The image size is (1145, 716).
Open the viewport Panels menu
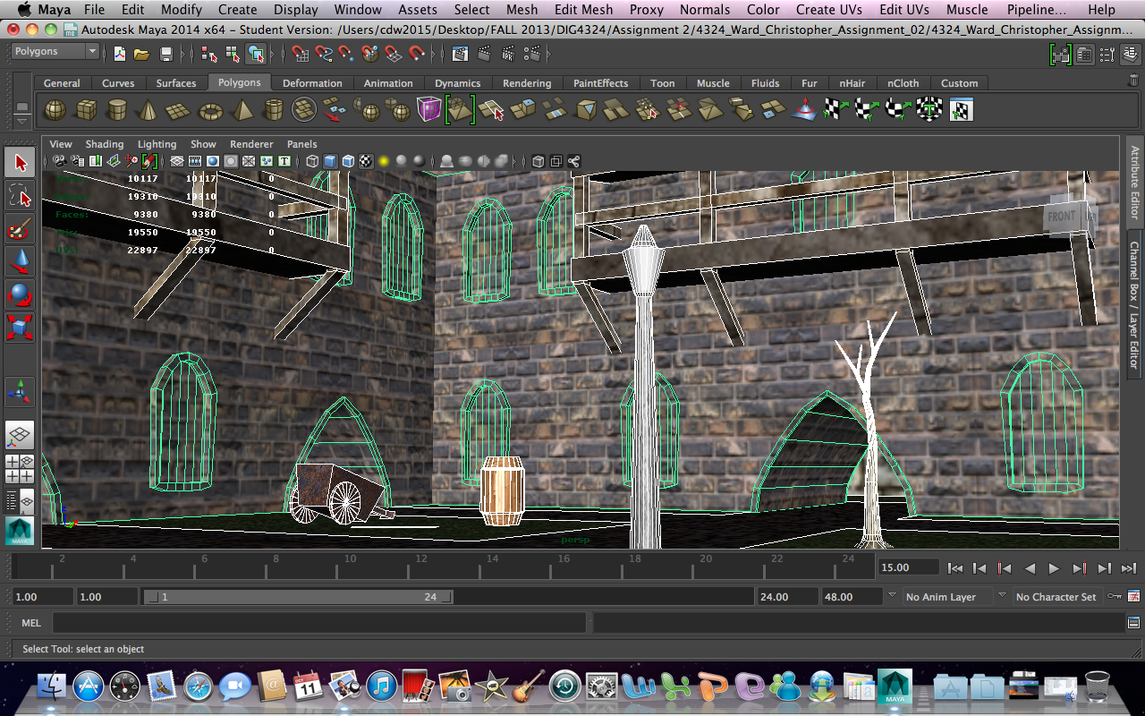(x=302, y=144)
